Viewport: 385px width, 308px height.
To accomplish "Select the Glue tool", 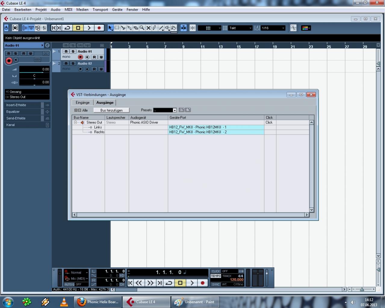I will pos(129,28).
